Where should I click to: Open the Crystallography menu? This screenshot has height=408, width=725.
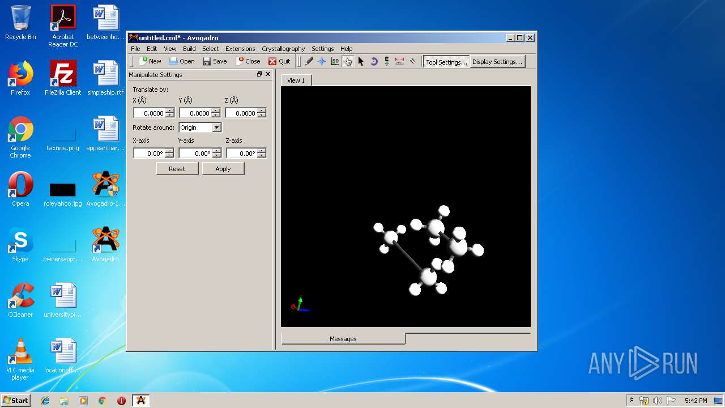pyautogui.click(x=283, y=49)
